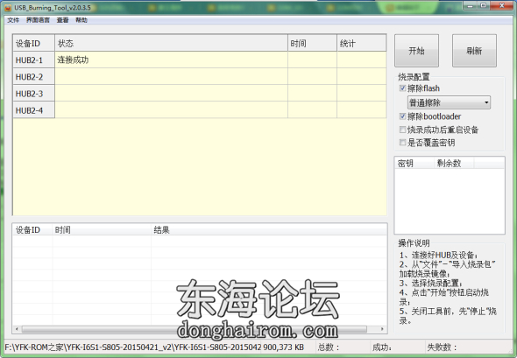Click the 900,373 KB file size text
The height and width of the screenshot is (358, 517).
284,347
